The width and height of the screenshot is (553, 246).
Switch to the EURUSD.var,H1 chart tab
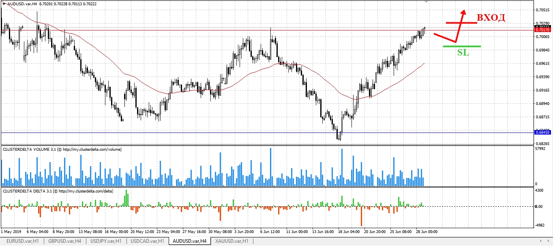pos(22,241)
